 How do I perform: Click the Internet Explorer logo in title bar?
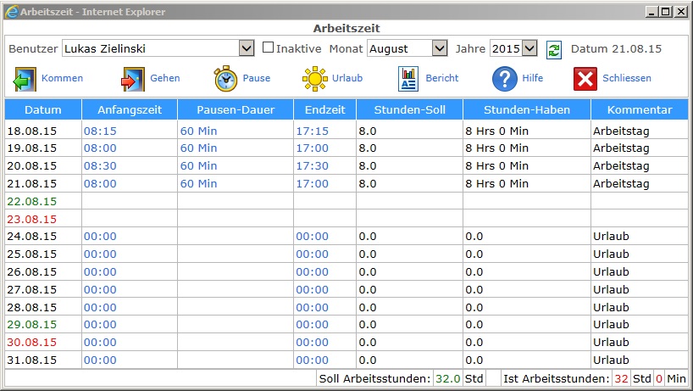[x=11, y=12]
